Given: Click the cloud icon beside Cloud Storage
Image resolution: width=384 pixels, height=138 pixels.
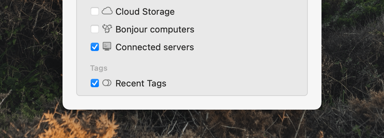Looking at the screenshot, I should [107, 11].
